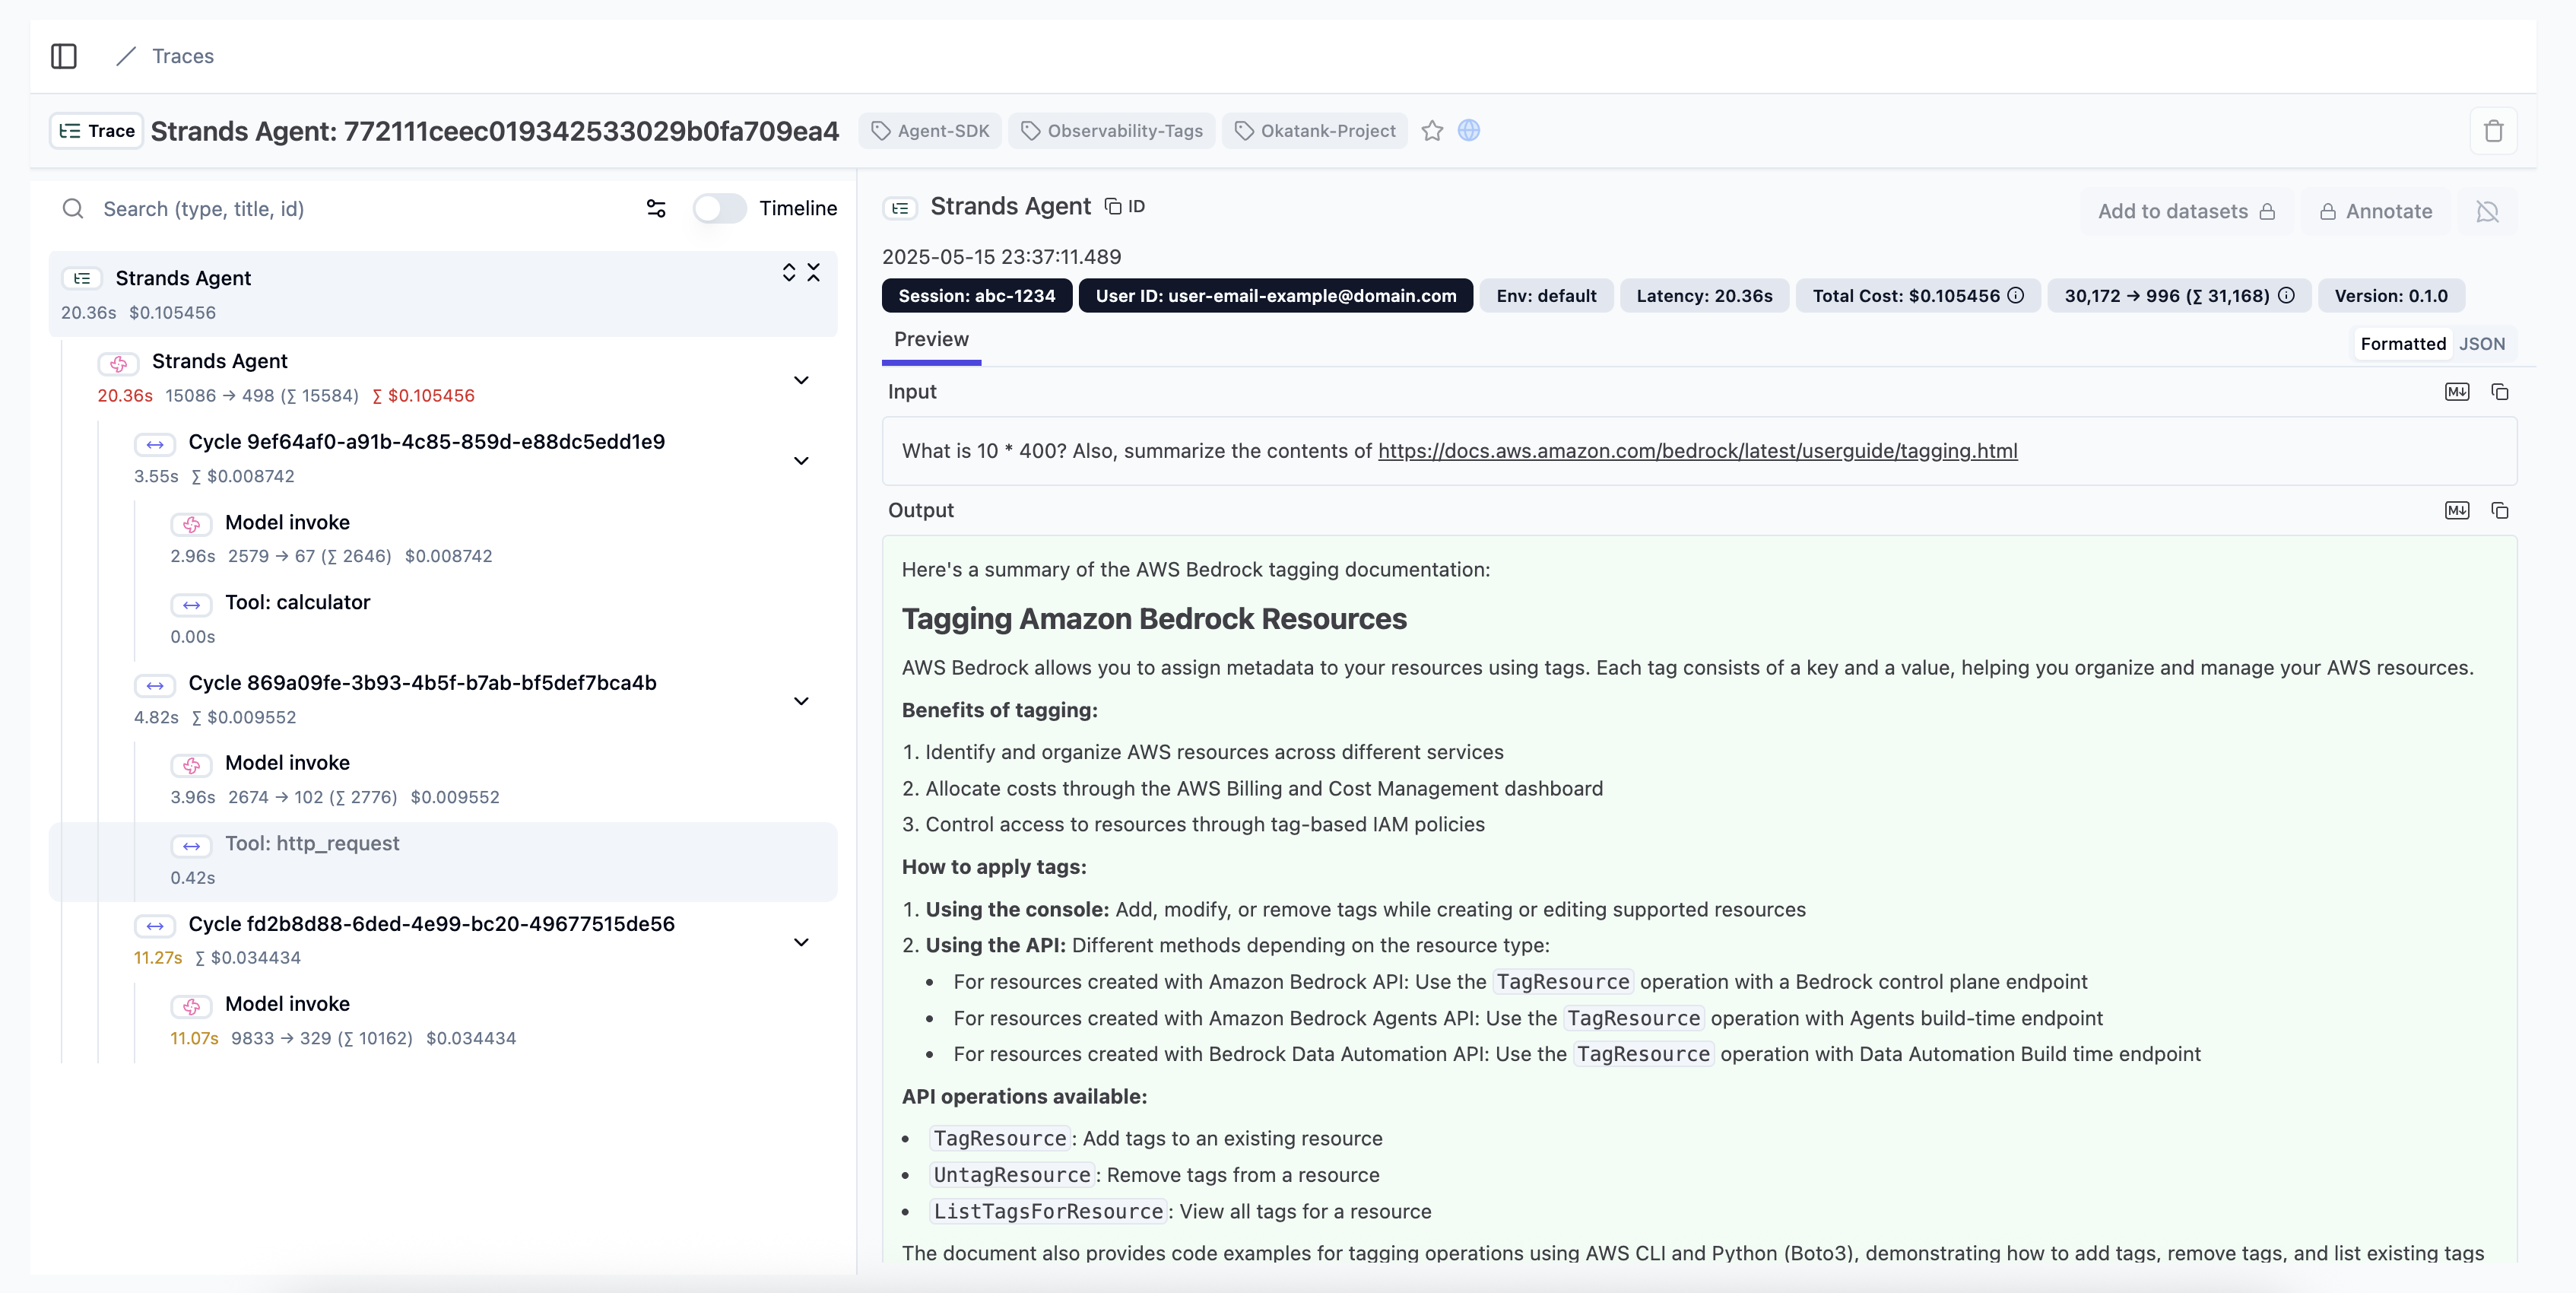
Task: Collapse Cycle 9ef64af0 chevron
Action: pos(801,460)
